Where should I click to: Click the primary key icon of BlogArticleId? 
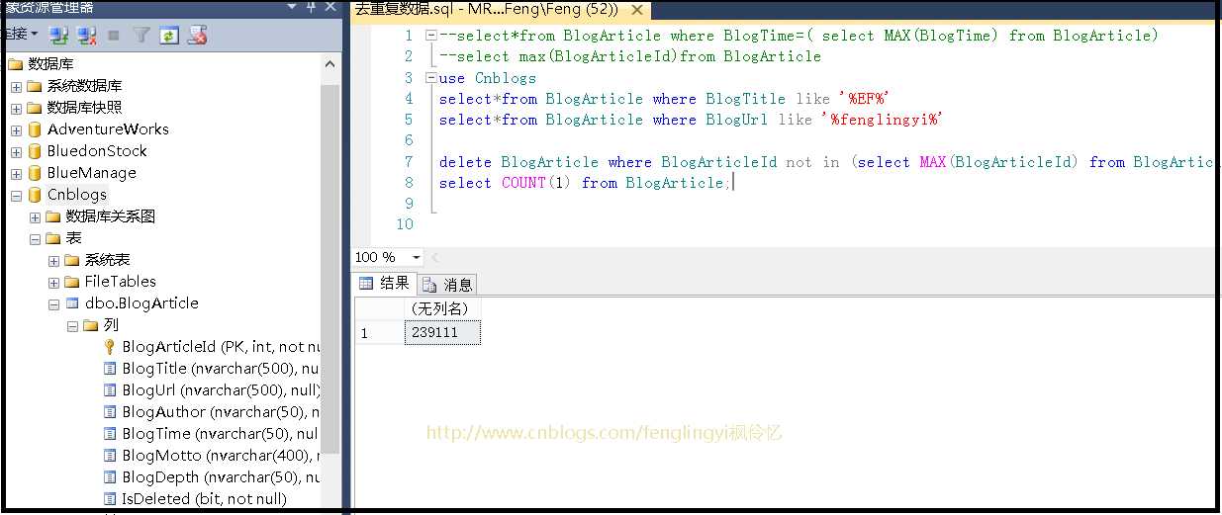(x=109, y=347)
